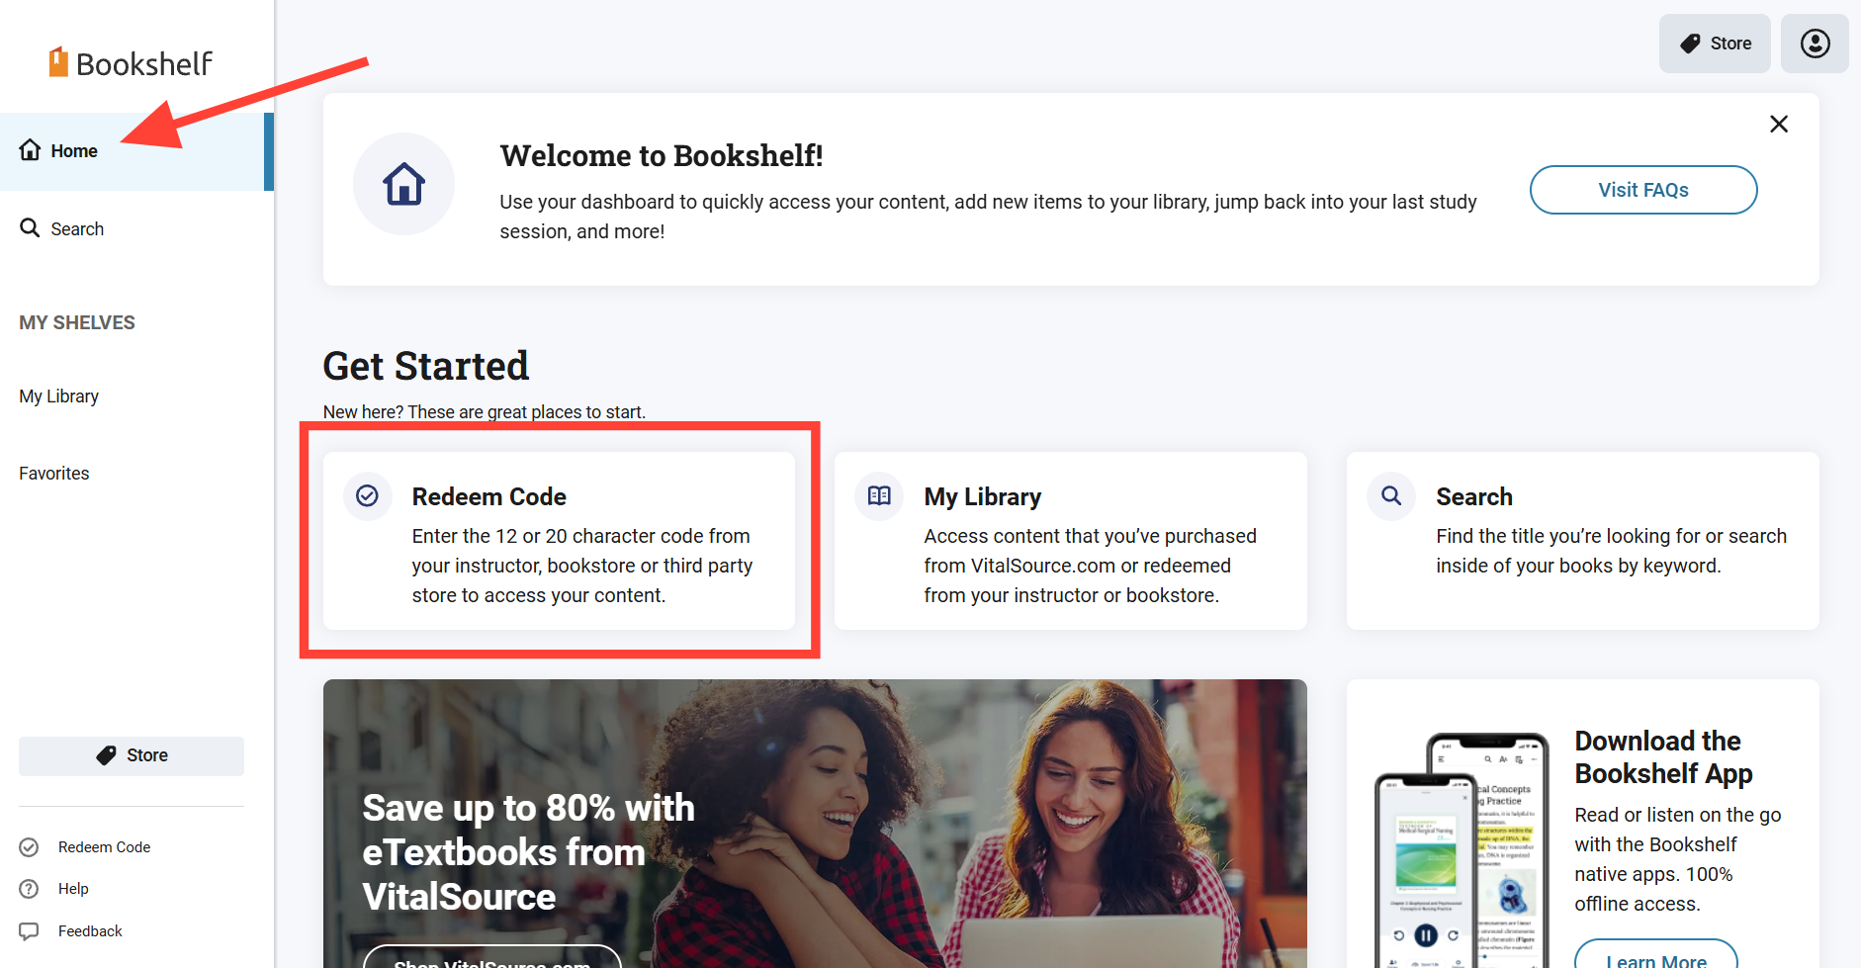Image resolution: width=1861 pixels, height=968 pixels.
Task: Click the open book My Library icon
Action: point(879,495)
